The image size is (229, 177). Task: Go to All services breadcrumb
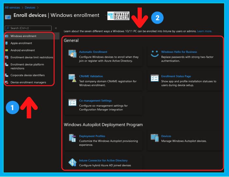(x=12, y=7)
